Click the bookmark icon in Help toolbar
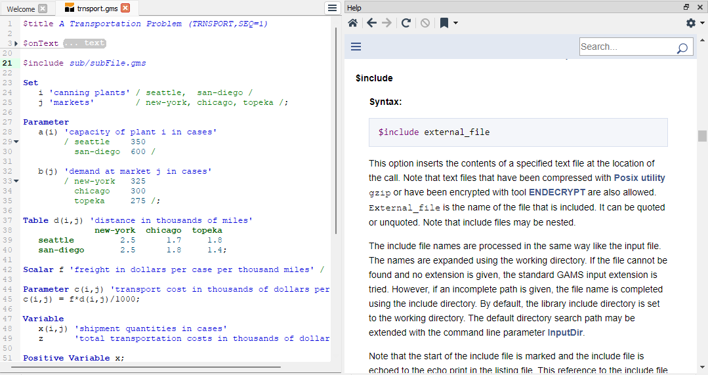This screenshot has height=375, width=708. [444, 23]
